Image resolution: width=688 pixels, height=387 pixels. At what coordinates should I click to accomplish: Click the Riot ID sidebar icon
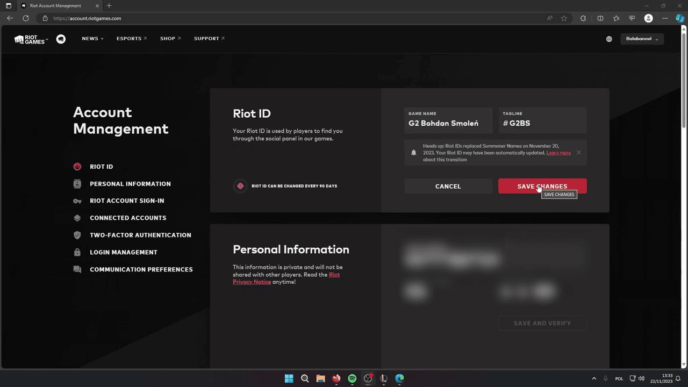(77, 167)
